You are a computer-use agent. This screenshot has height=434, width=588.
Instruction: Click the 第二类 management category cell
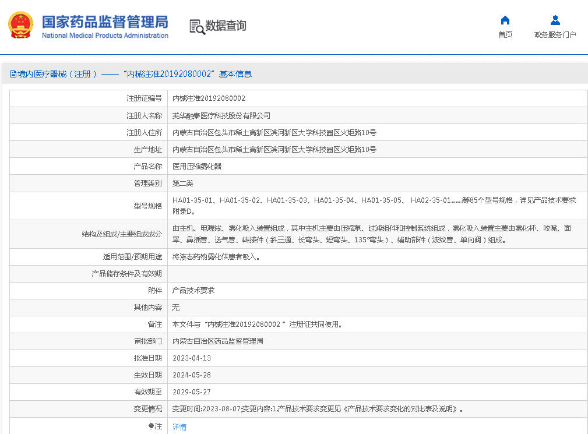[x=182, y=184]
